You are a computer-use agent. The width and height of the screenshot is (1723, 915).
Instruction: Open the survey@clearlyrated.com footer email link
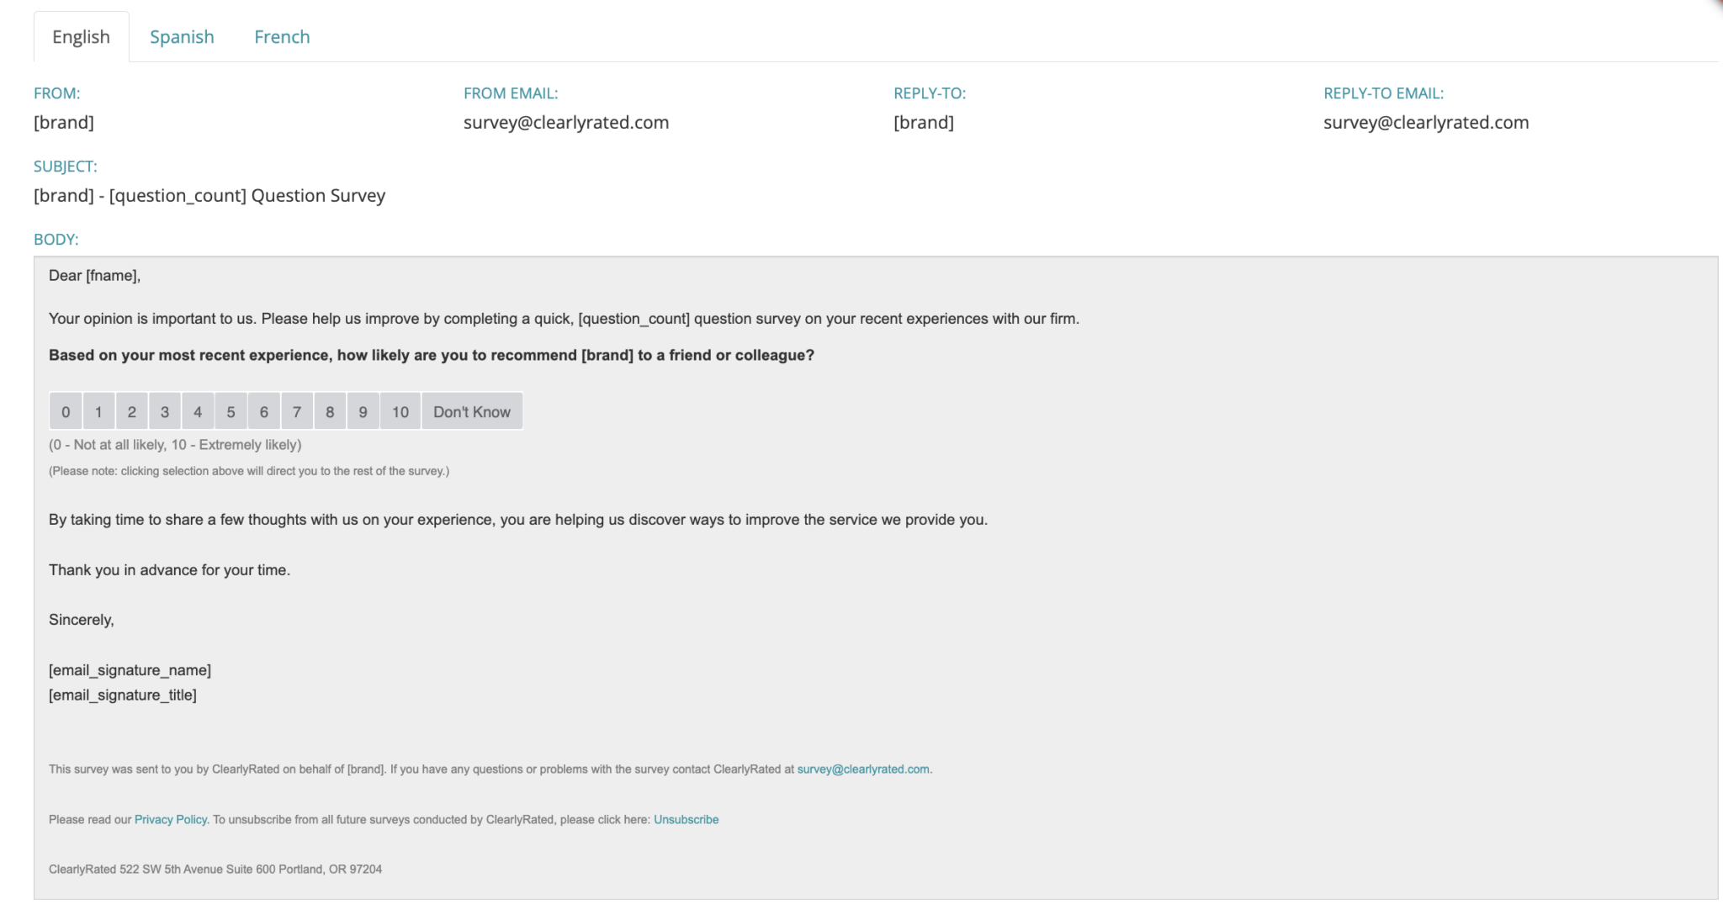(x=863, y=770)
